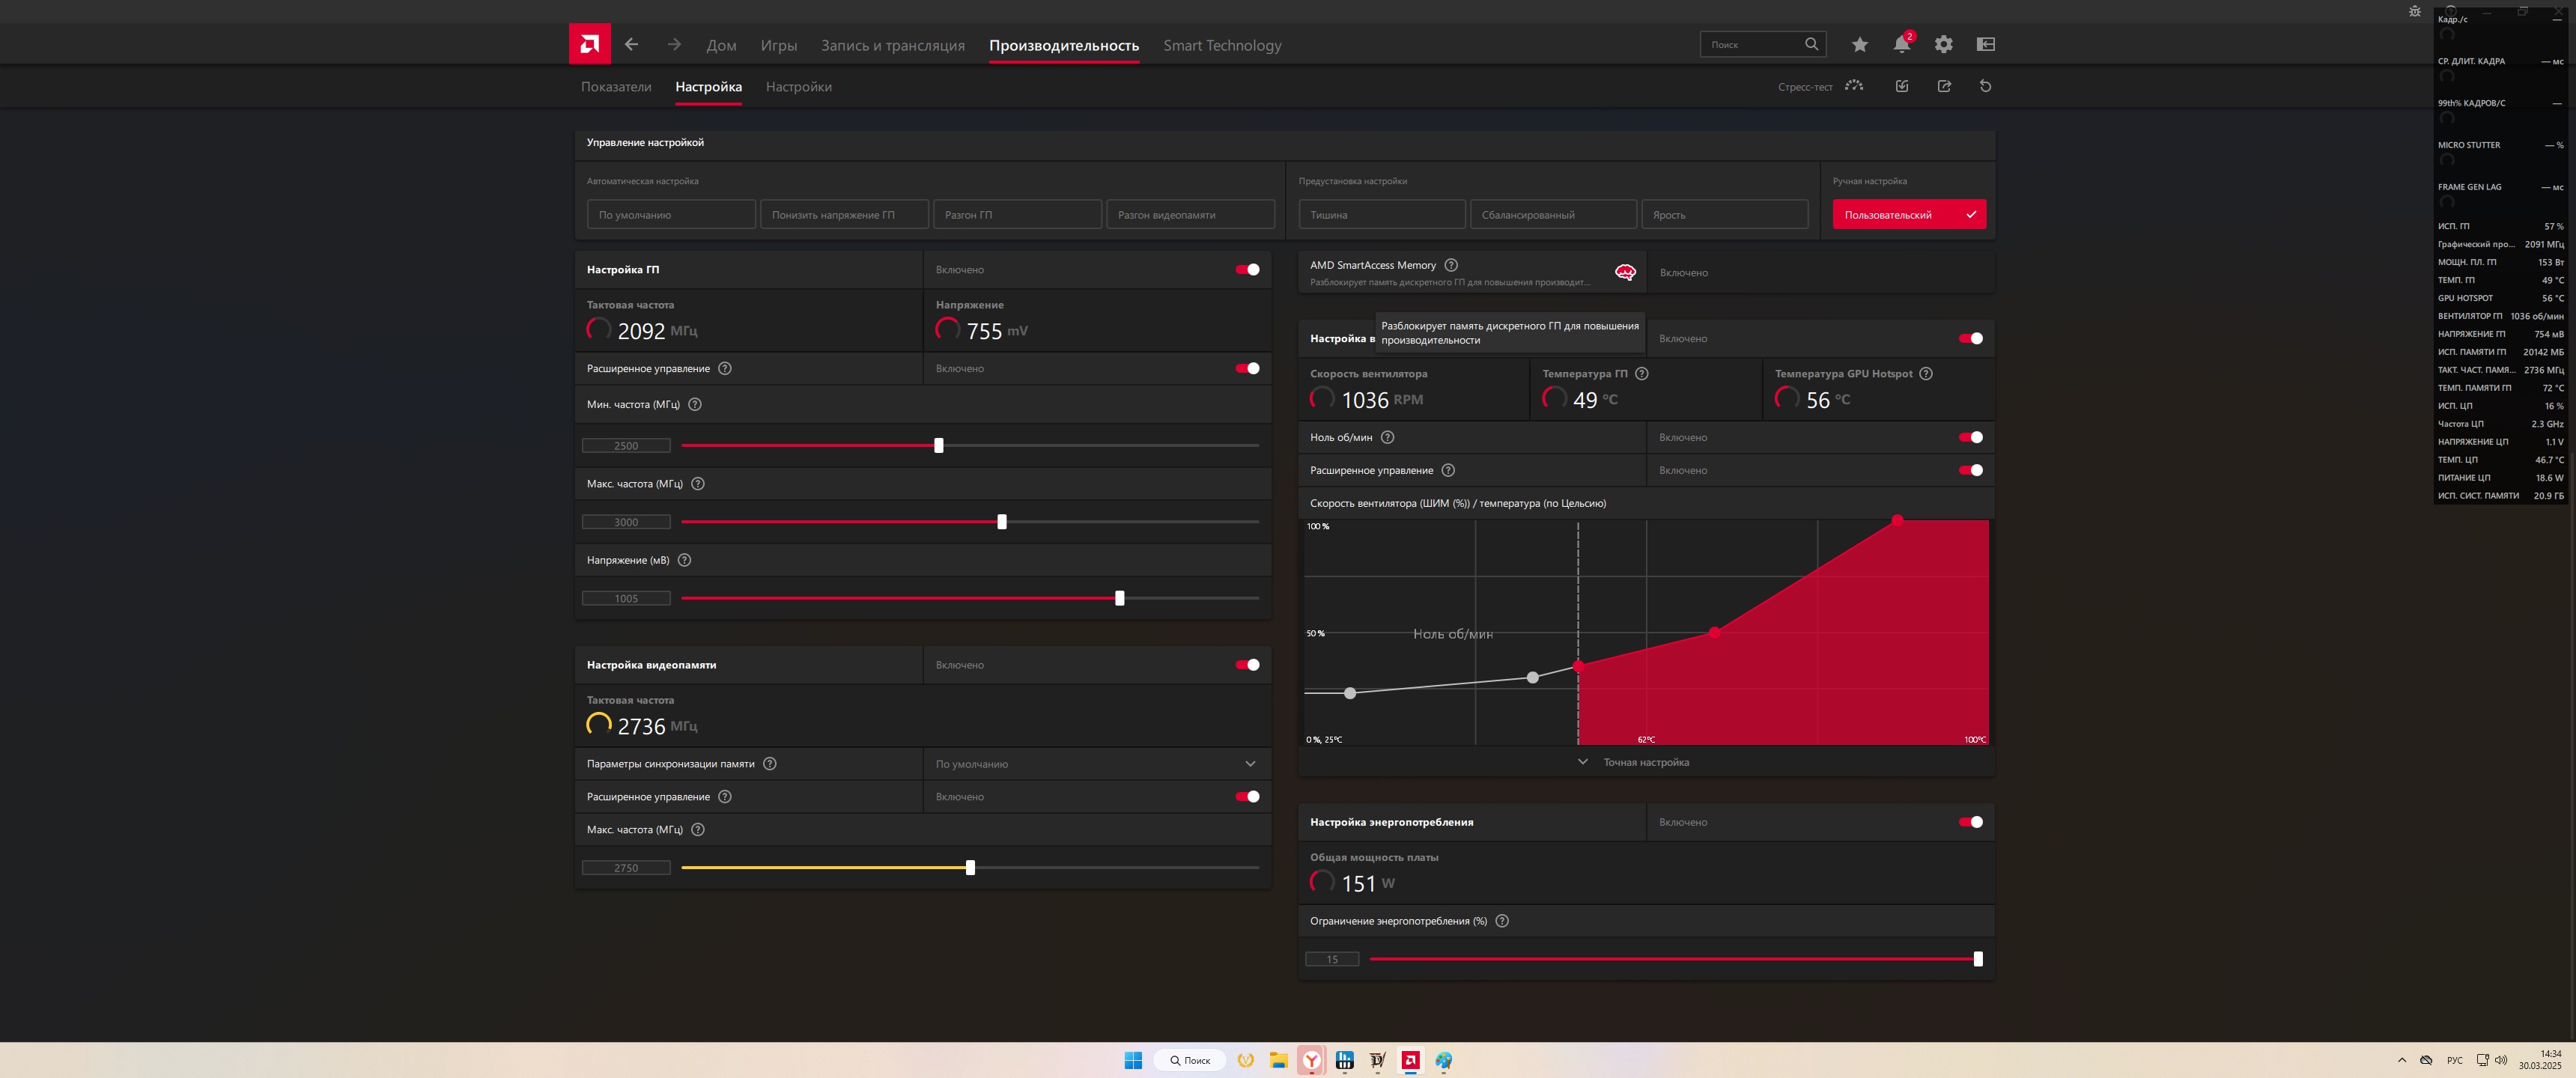Open the notifications bell icon
The width and height of the screenshot is (2576, 1078).
(x=1900, y=44)
